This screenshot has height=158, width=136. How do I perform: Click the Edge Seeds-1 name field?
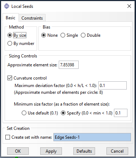(x=92, y=137)
